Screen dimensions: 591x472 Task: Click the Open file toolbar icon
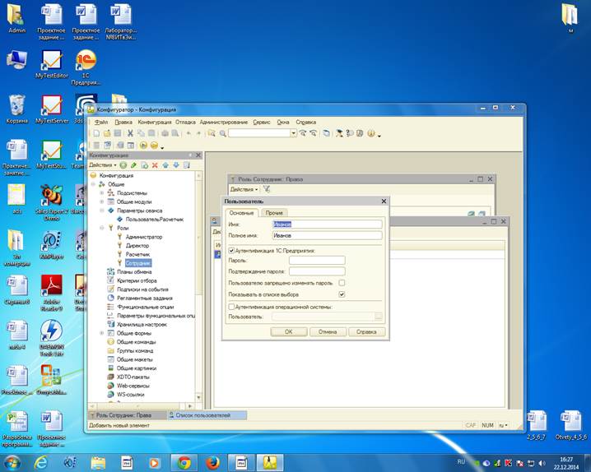(107, 133)
